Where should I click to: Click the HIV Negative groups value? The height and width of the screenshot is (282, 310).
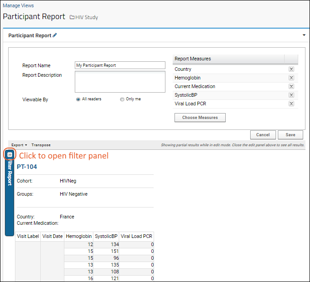73,194
